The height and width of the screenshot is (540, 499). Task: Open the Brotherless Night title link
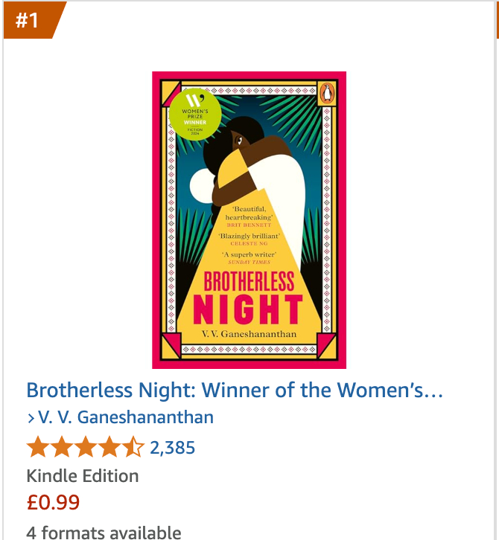[235, 390]
